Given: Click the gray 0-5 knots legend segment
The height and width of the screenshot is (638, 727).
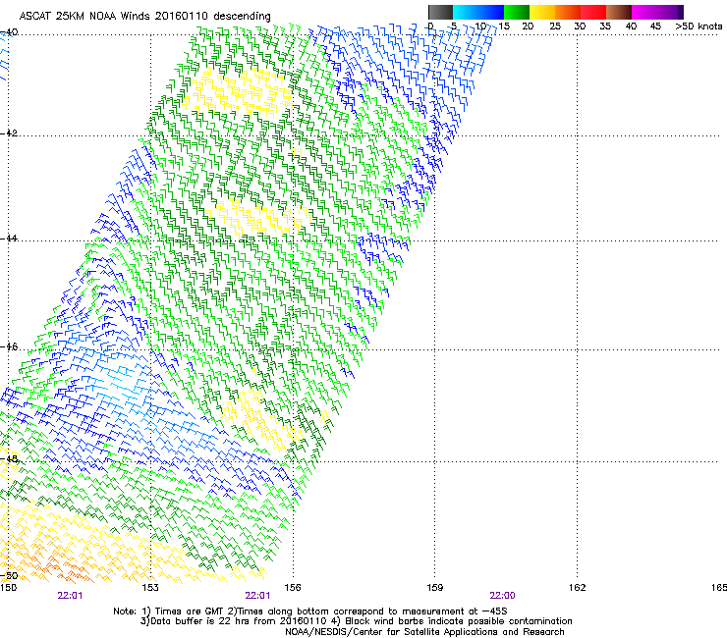Looking at the screenshot, I should [x=440, y=12].
